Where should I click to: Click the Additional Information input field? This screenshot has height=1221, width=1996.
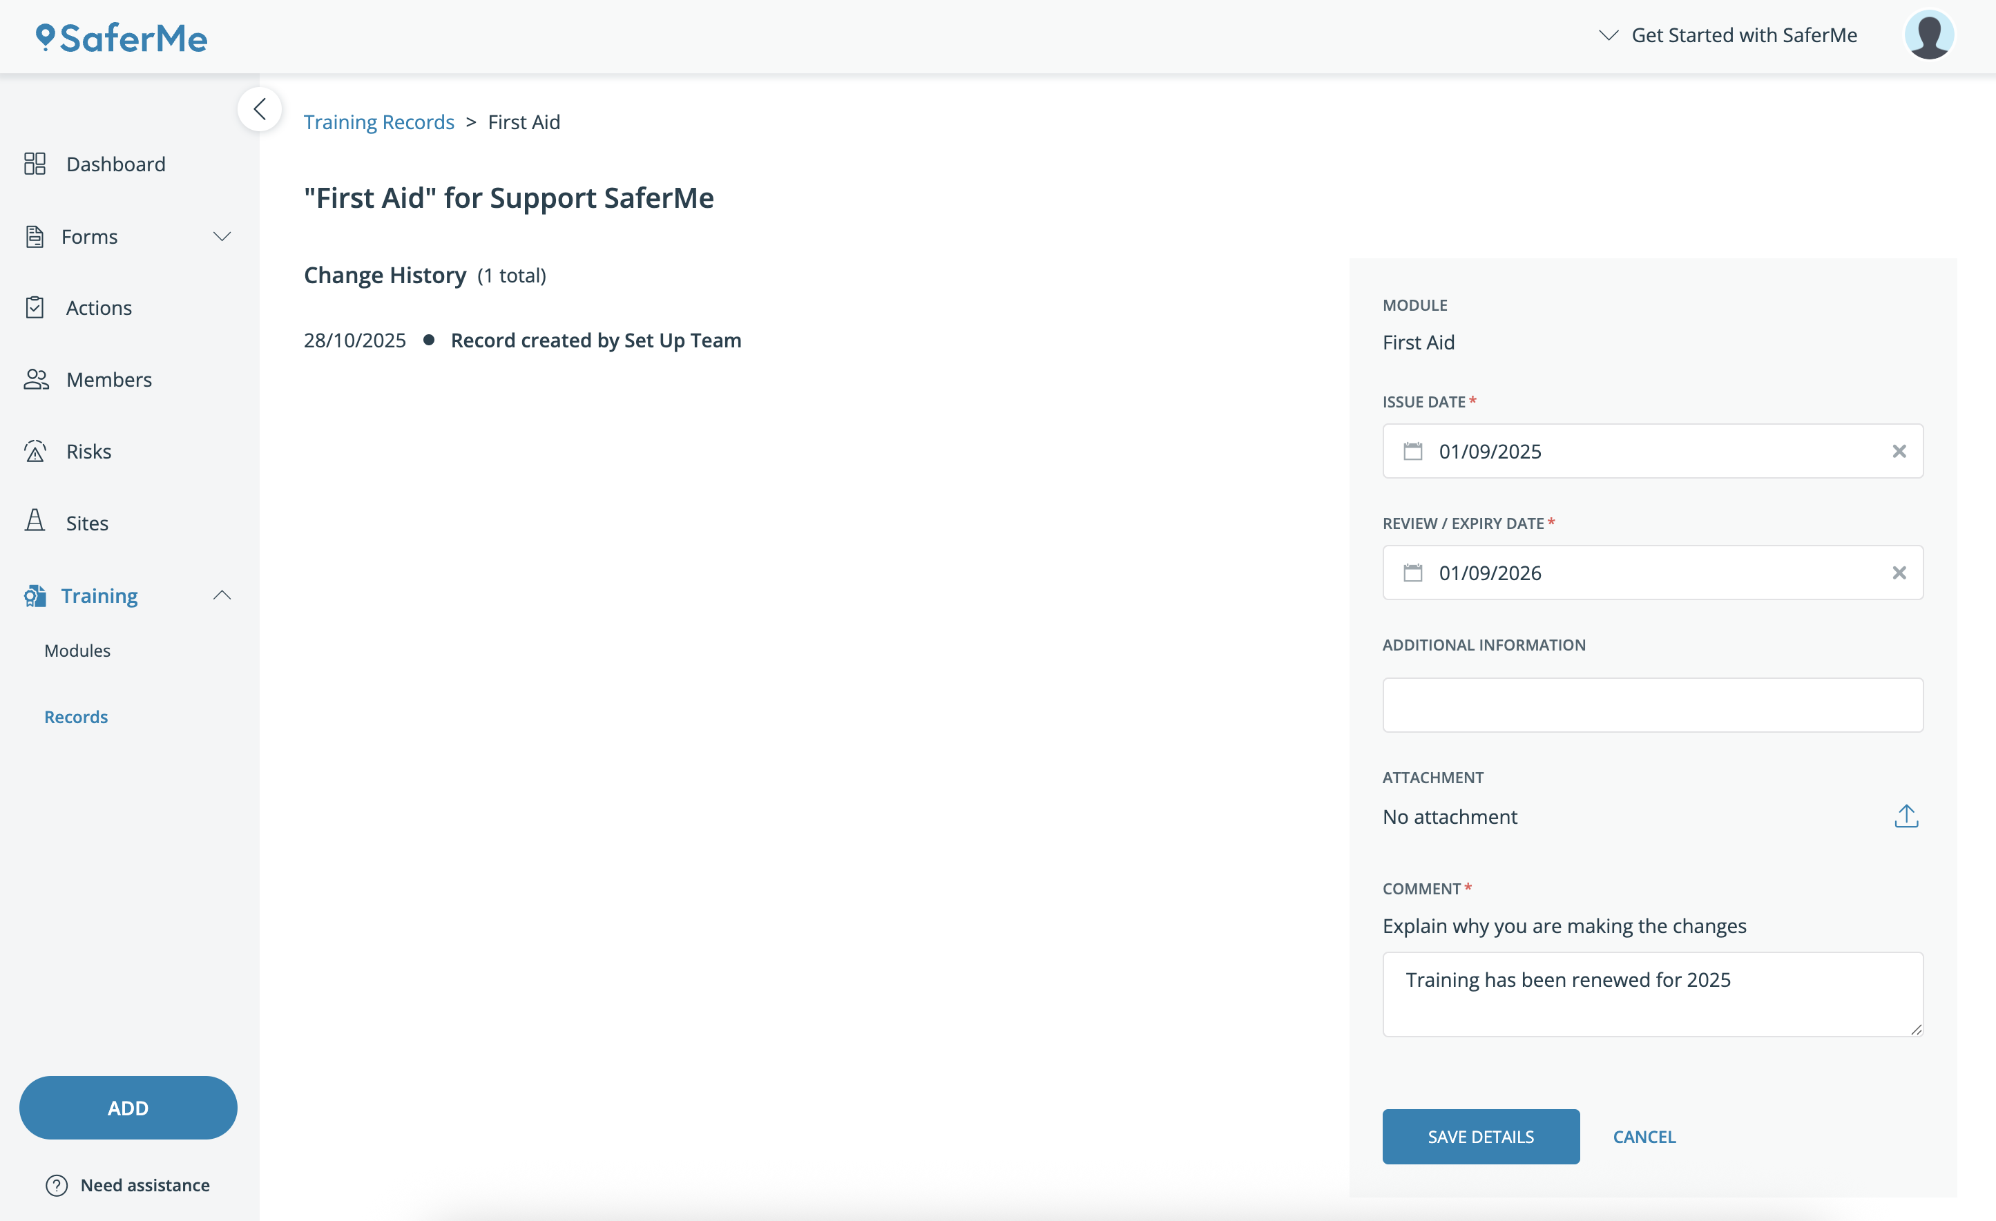tap(1652, 705)
